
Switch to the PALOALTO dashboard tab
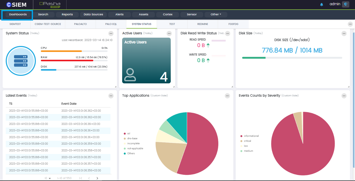(81, 24)
